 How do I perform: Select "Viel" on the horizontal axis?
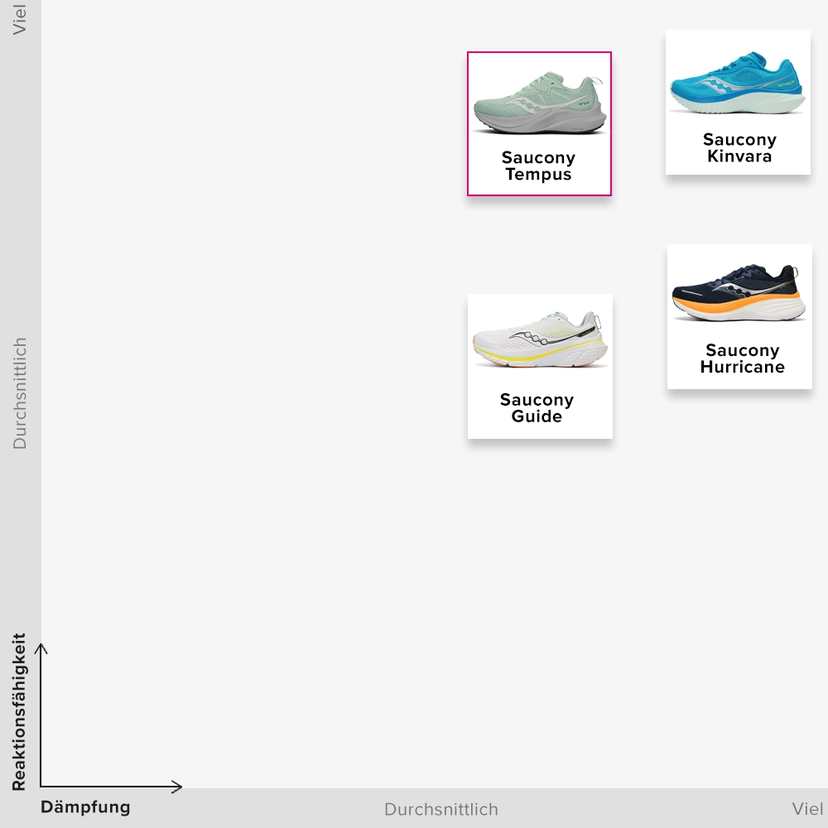point(807,809)
